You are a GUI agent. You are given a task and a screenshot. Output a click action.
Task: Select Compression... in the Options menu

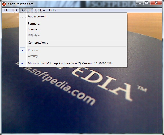click(x=73, y=43)
